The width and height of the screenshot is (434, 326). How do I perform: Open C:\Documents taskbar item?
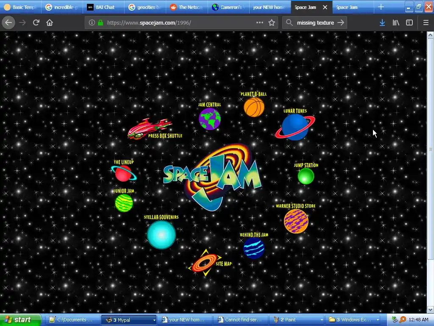(72, 320)
